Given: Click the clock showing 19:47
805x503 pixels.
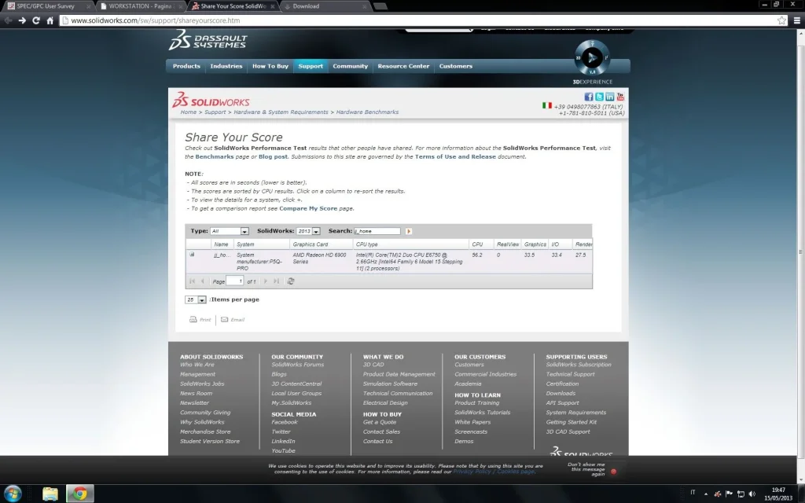Looking at the screenshot, I should point(777,490).
